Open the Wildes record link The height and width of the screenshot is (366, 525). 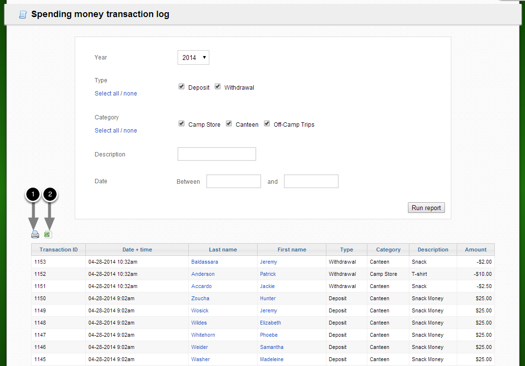click(199, 323)
